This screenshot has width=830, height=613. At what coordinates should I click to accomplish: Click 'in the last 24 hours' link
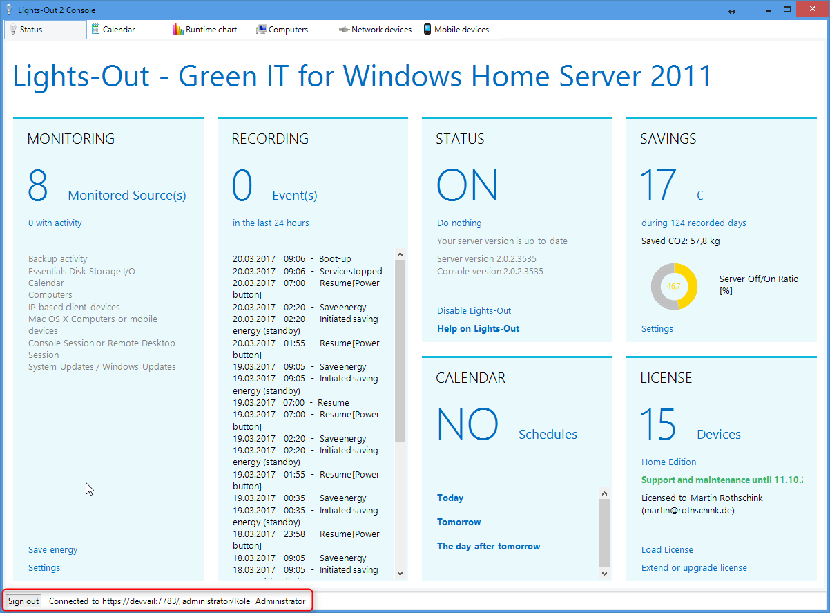coord(271,223)
